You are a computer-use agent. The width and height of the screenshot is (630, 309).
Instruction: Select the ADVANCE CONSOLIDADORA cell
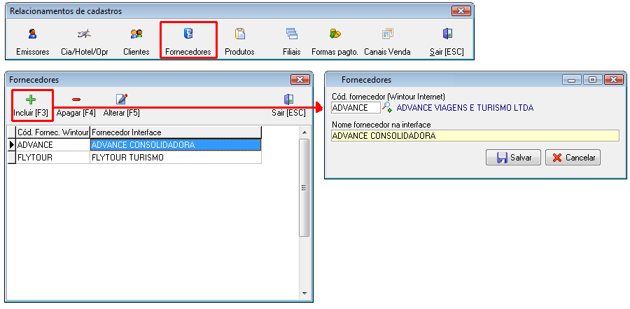click(x=176, y=145)
